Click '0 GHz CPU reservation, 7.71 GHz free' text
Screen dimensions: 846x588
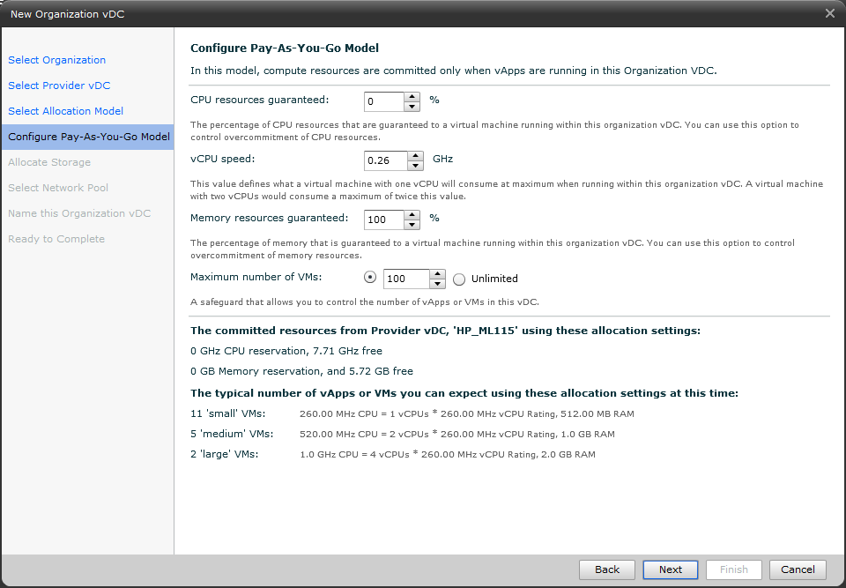tap(286, 351)
